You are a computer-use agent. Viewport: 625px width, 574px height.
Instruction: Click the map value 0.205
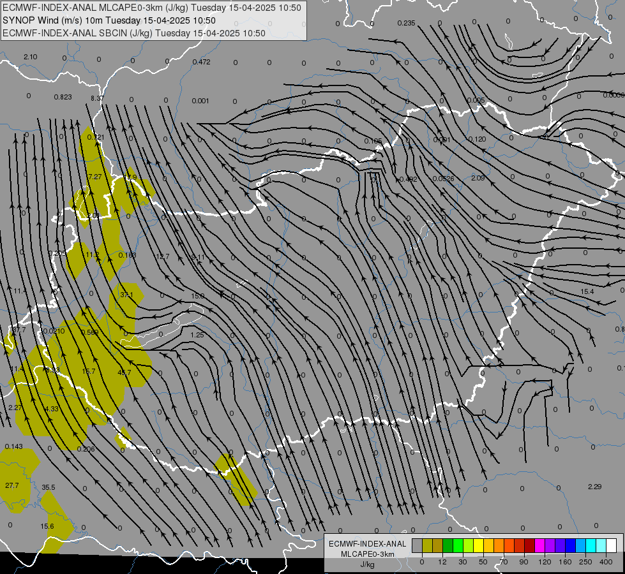click(57, 253)
